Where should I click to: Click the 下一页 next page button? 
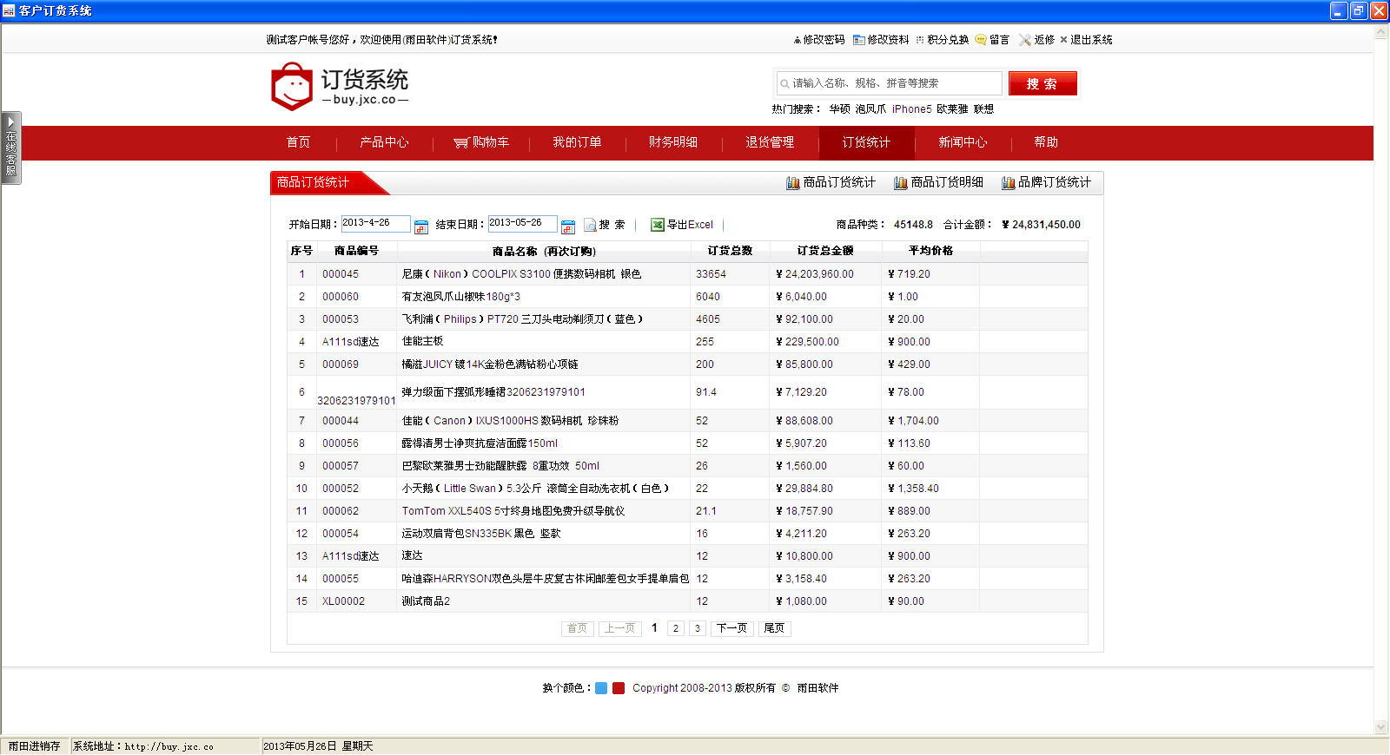731,628
